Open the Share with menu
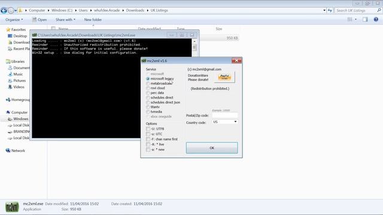This screenshot has height=215, width=383. point(65,20)
